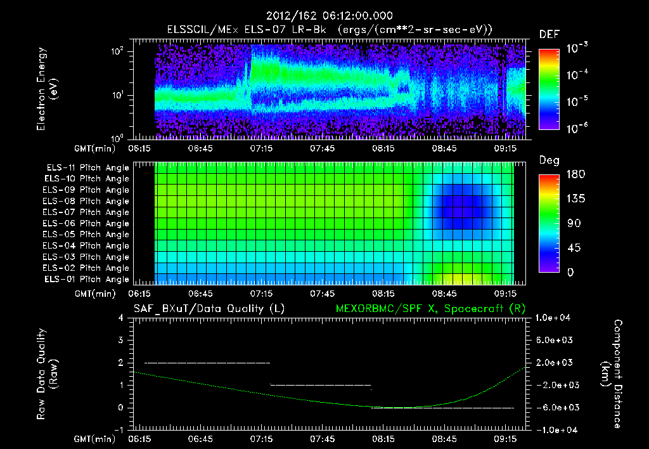Click the ELS-03 Pitch Angle row label
The image size is (649, 449).
click(86, 257)
